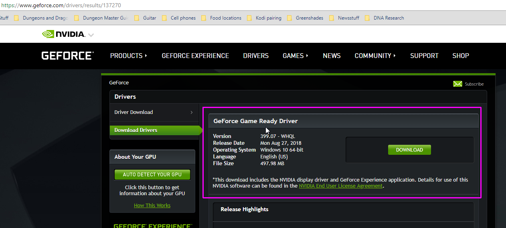
Task: Click release date Mon Aug 27, 2018
Action: (281, 143)
